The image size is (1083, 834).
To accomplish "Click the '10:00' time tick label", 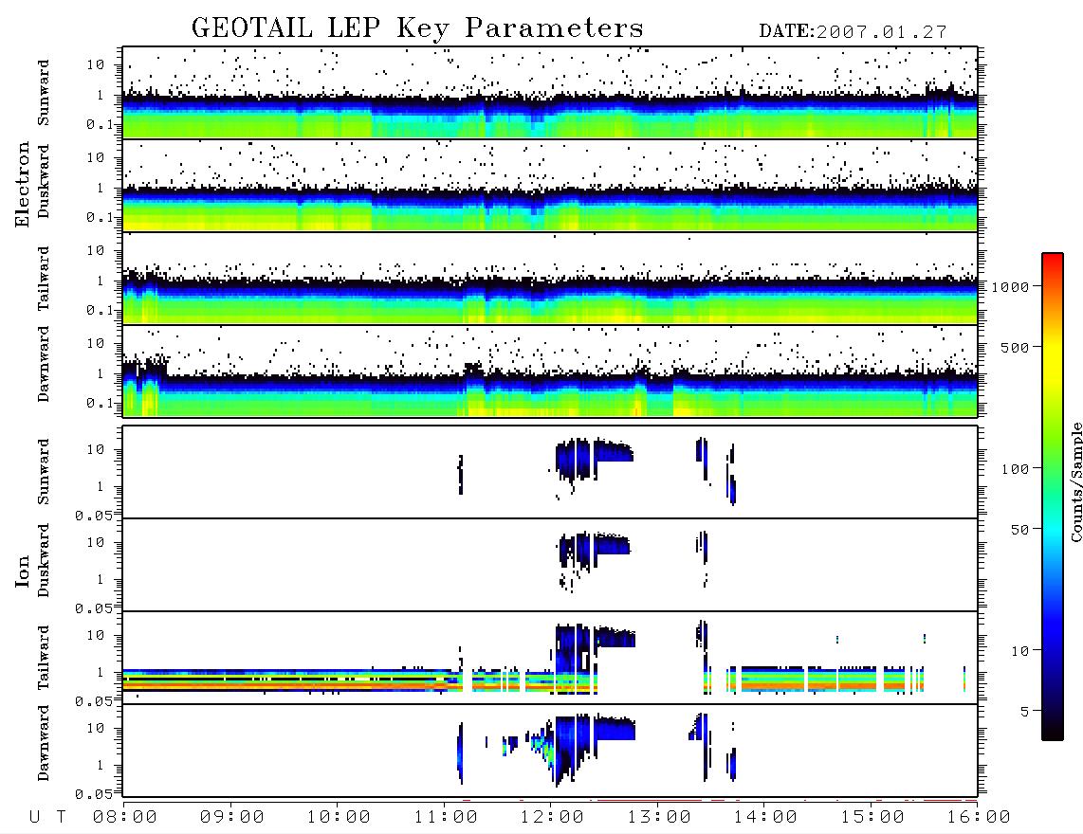I will 339,818.
